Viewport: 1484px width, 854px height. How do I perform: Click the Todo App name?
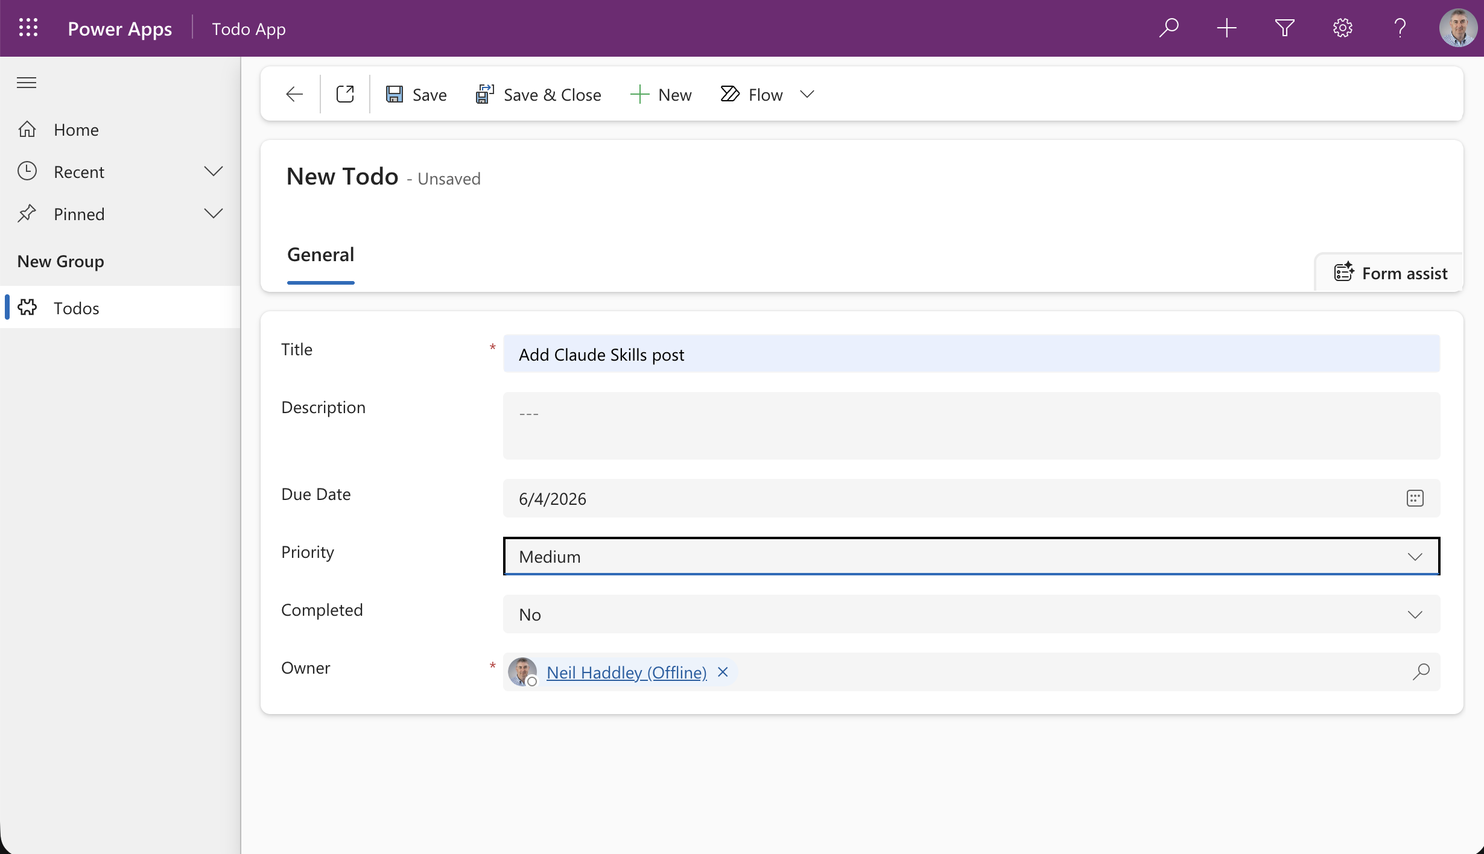pyautogui.click(x=249, y=29)
